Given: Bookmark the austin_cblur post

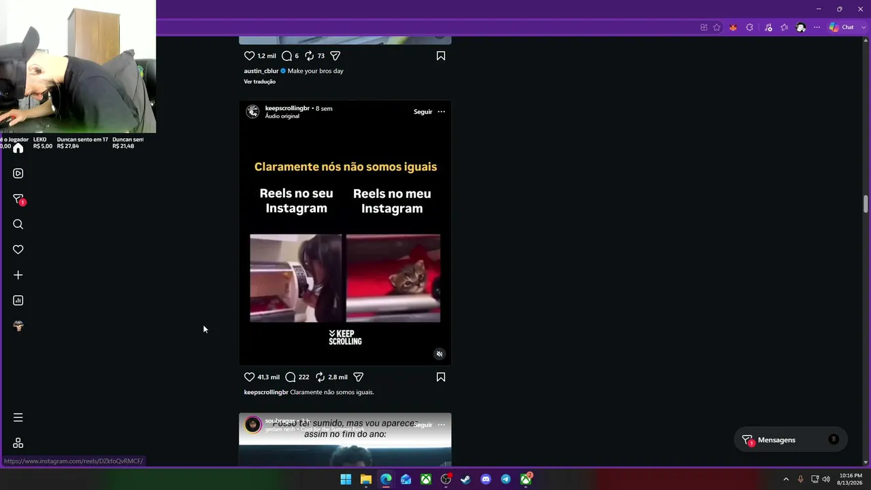Looking at the screenshot, I should click(x=441, y=56).
